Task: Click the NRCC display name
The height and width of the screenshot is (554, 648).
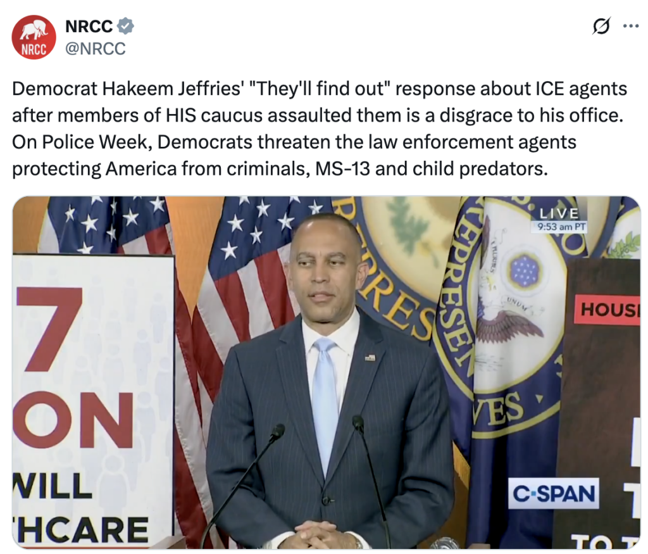Action: tap(89, 27)
